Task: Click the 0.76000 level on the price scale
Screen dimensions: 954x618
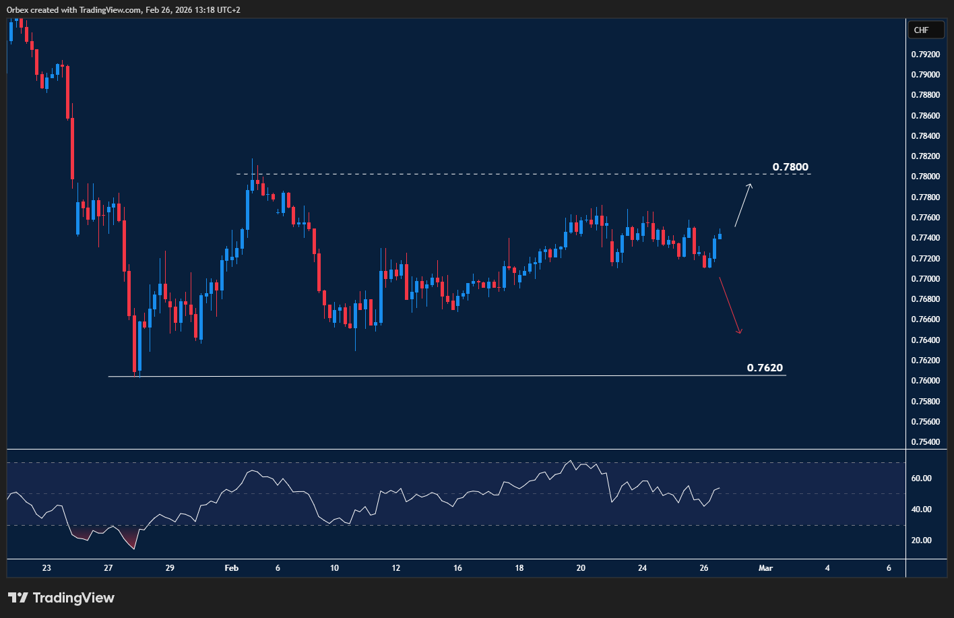Action: [x=926, y=380]
